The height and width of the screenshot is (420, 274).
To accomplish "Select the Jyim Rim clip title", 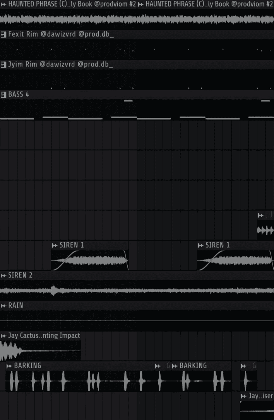I will pyautogui.click(x=60, y=65).
